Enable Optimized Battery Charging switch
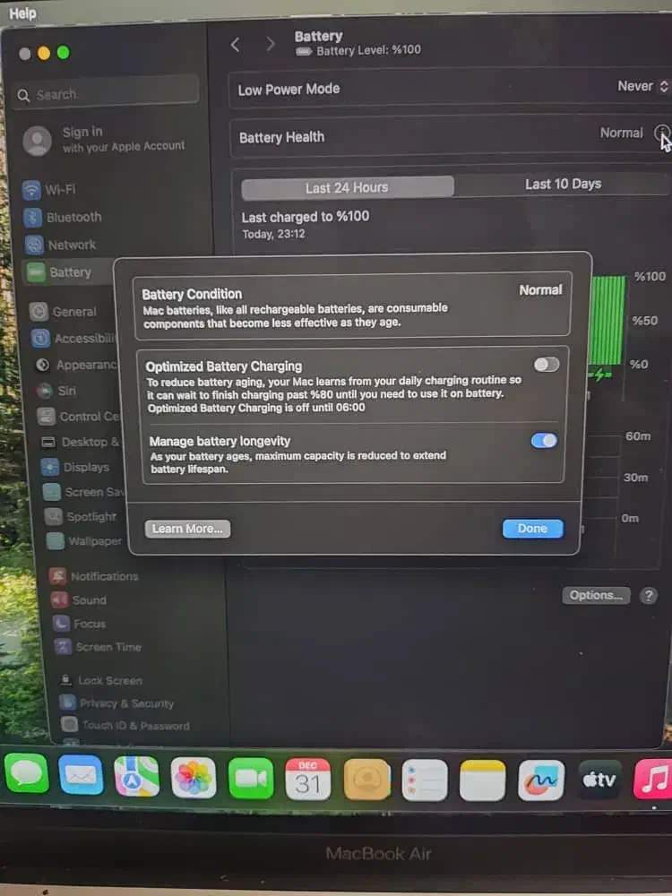672x896 pixels. click(546, 365)
